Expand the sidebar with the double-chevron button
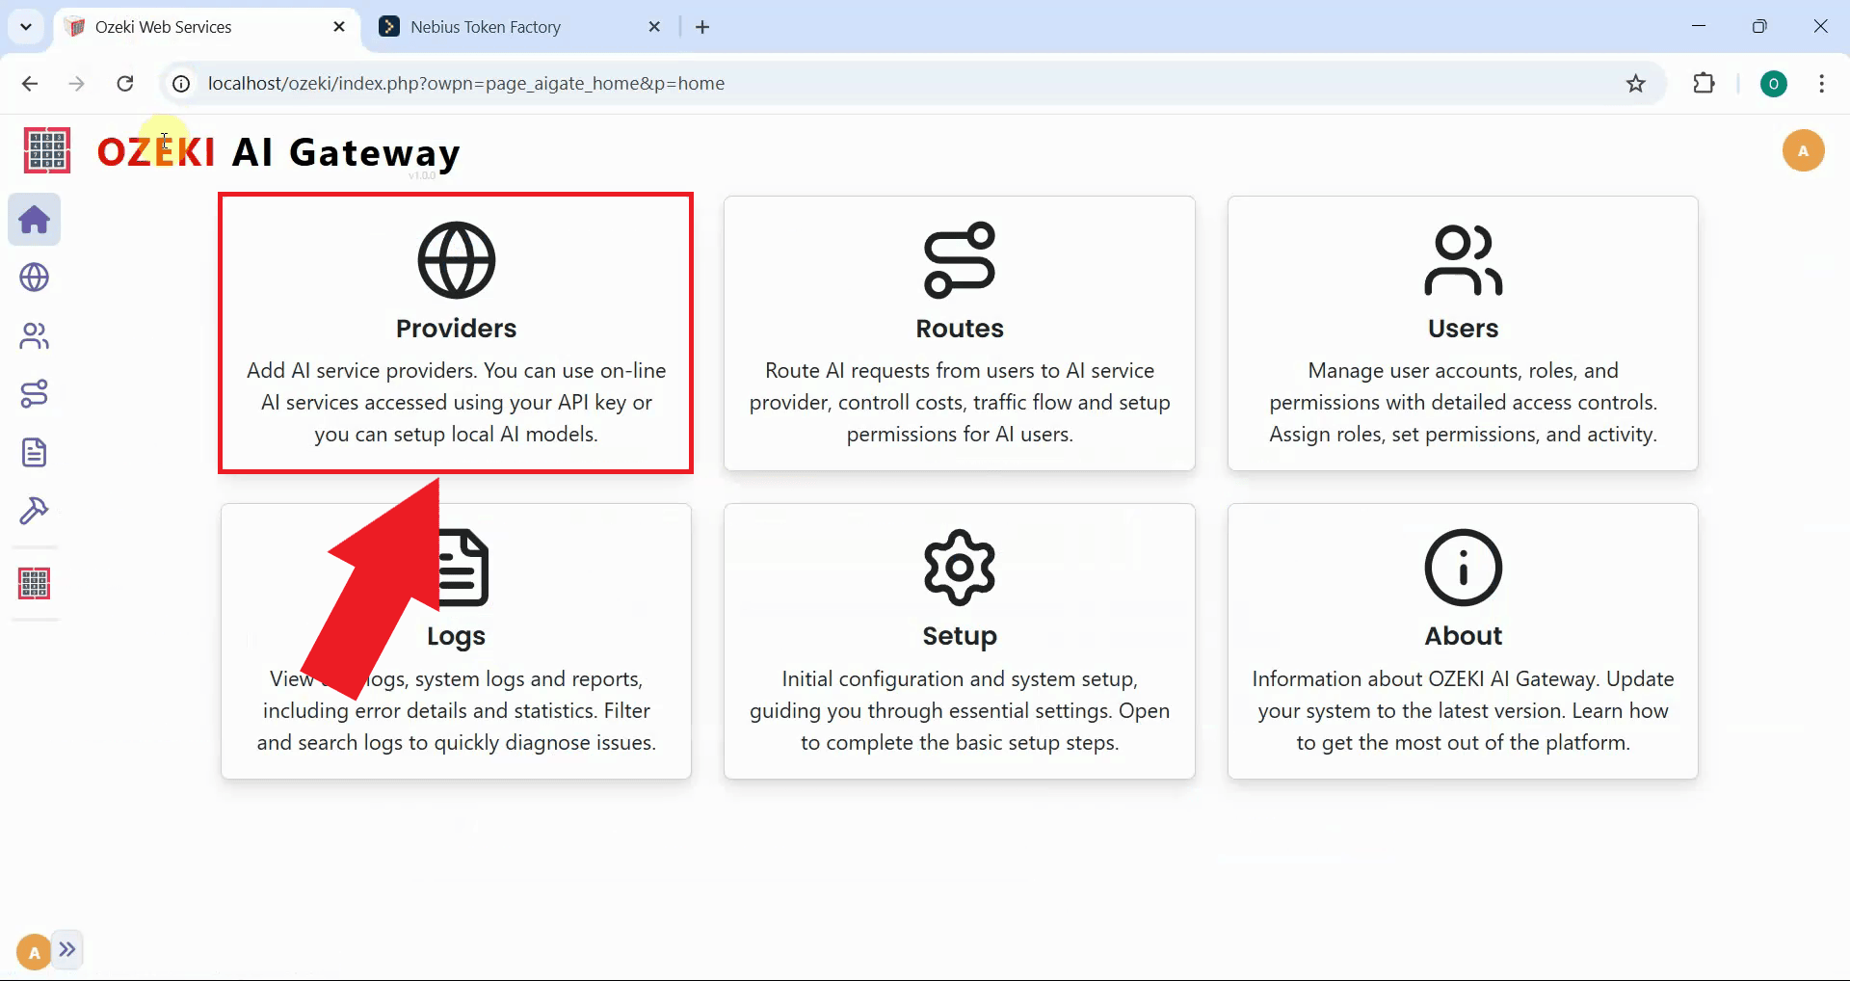Image resolution: width=1850 pixels, height=981 pixels. click(x=67, y=949)
